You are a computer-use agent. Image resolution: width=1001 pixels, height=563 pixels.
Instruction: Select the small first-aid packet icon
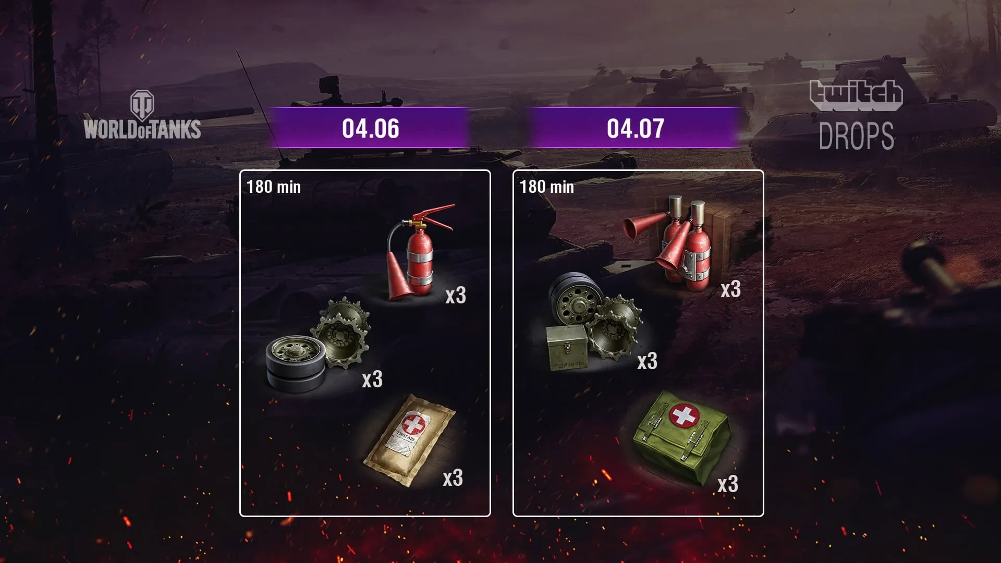pyautogui.click(x=410, y=440)
